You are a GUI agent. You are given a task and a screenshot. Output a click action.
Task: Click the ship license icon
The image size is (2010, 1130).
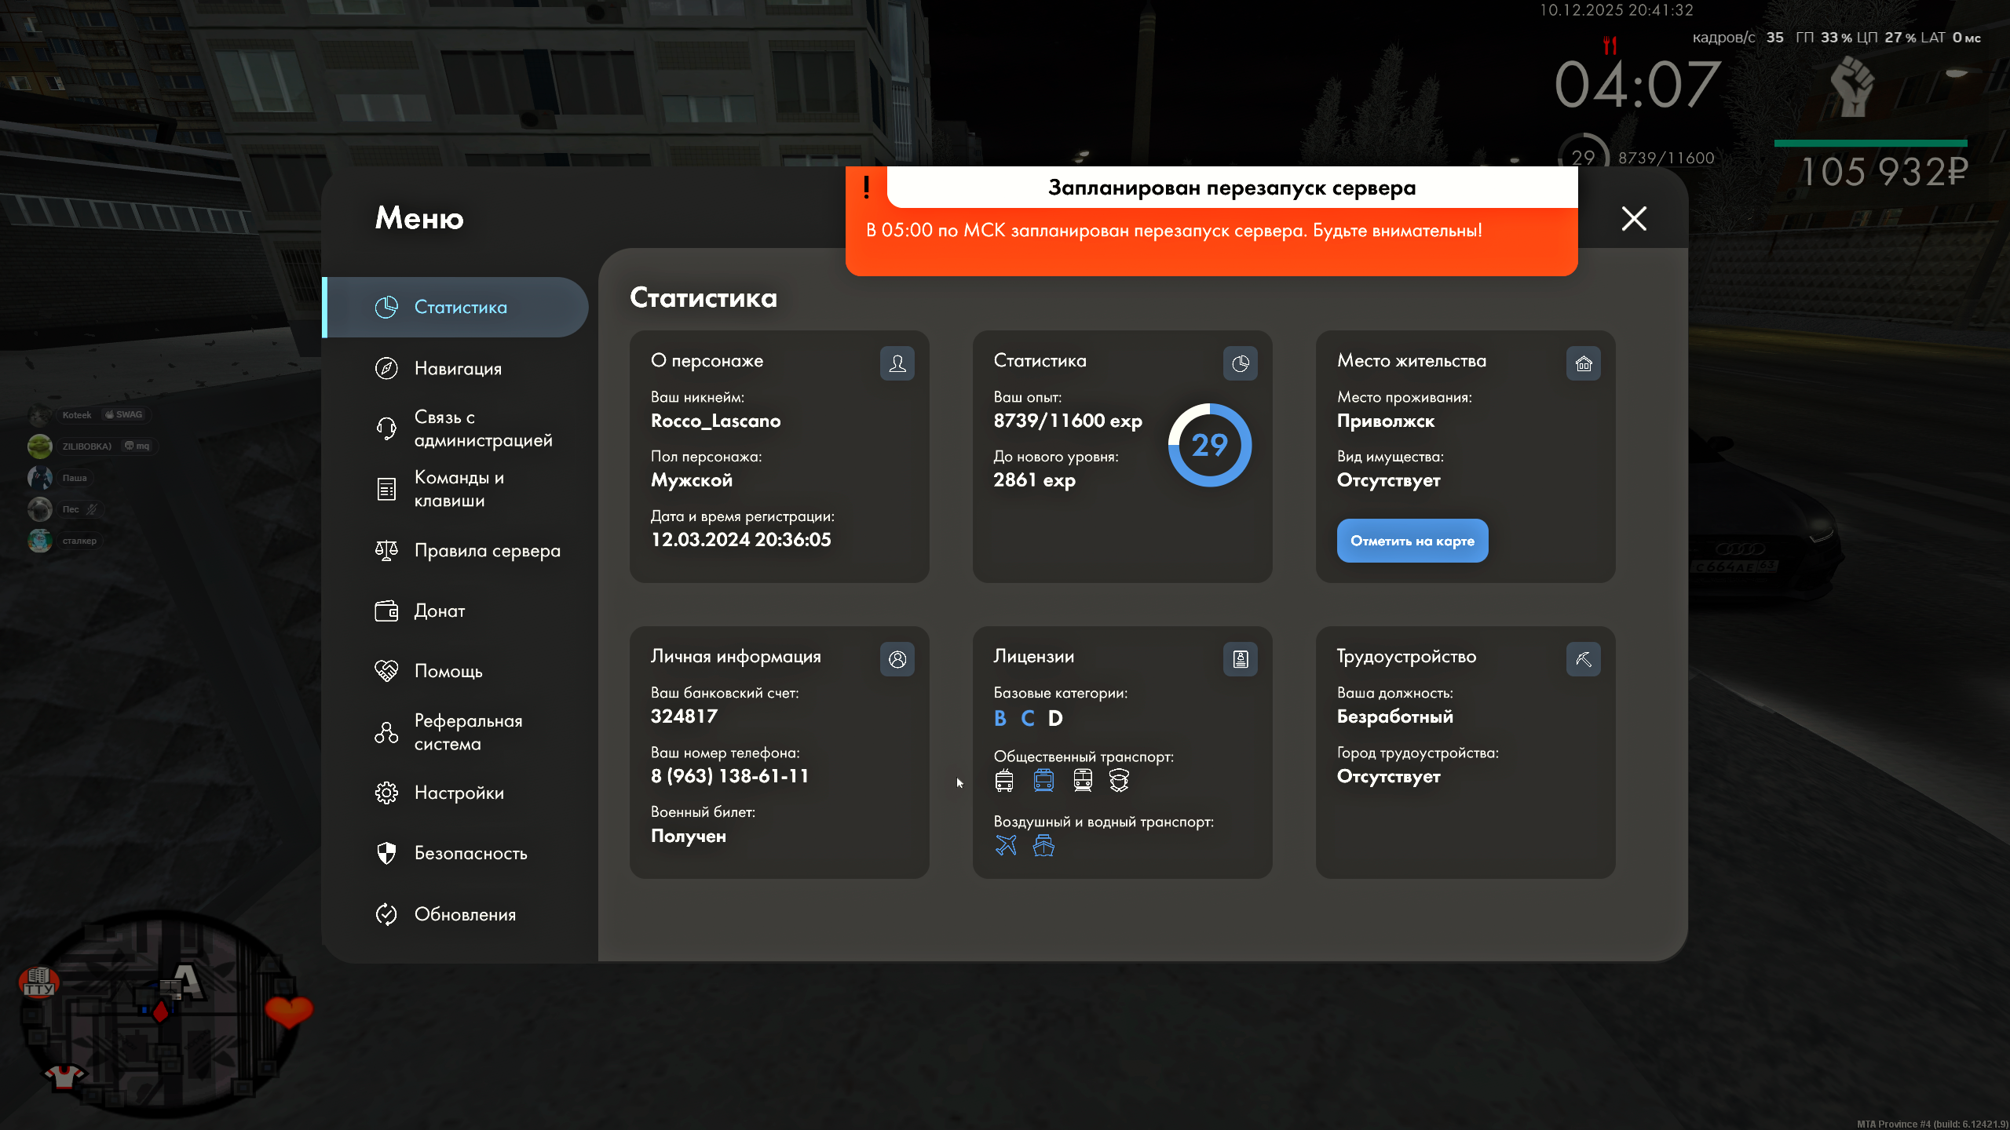pyautogui.click(x=1043, y=845)
